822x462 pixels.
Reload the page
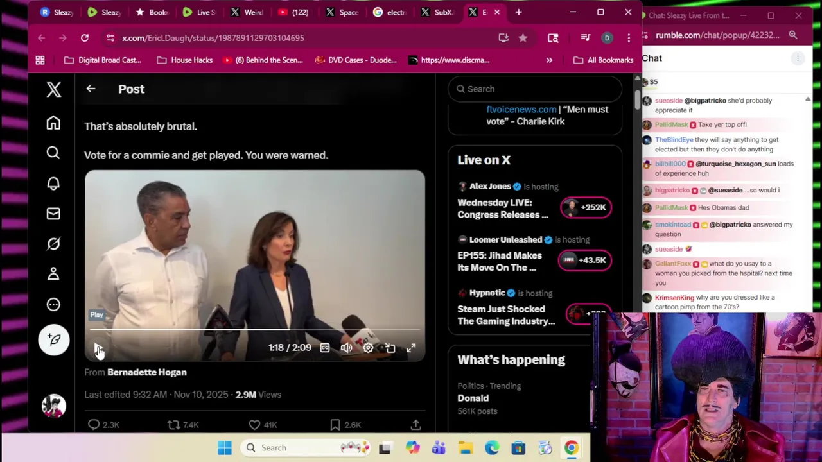pos(84,38)
